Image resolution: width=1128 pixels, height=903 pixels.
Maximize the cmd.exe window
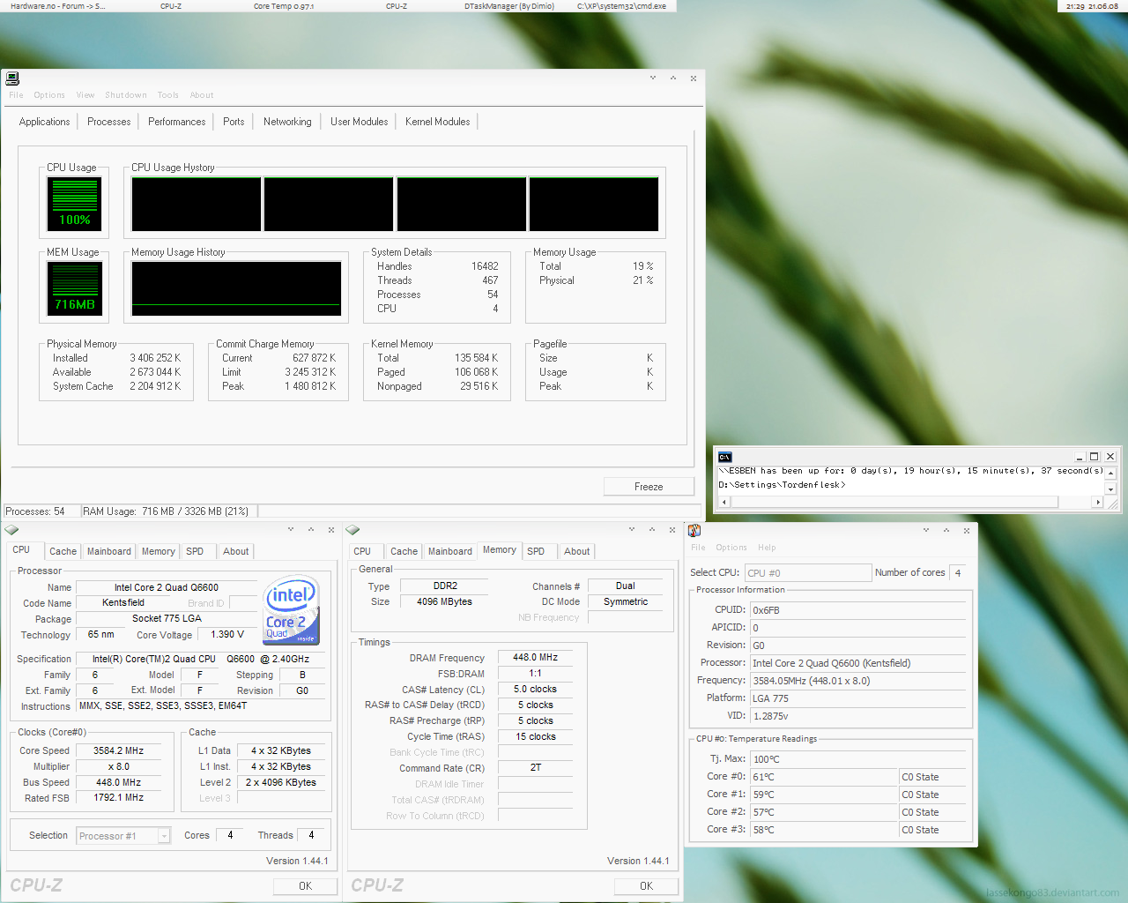[1095, 457]
